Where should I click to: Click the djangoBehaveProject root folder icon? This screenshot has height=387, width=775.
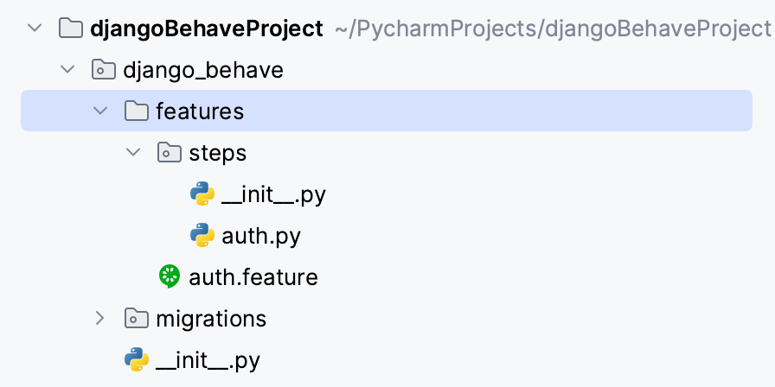tap(71, 29)
